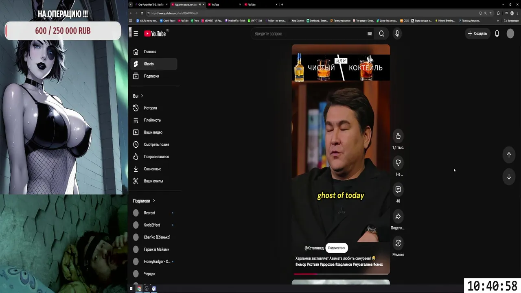
Task: Click the Chrome icon in the taskbar
Action: point(139,289)
